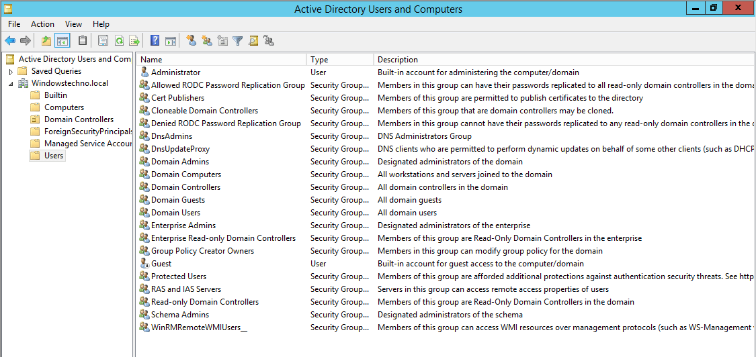The image size is (756, 357).
Task: Click Find objects magnifier icon
Action: click(253, 41)
